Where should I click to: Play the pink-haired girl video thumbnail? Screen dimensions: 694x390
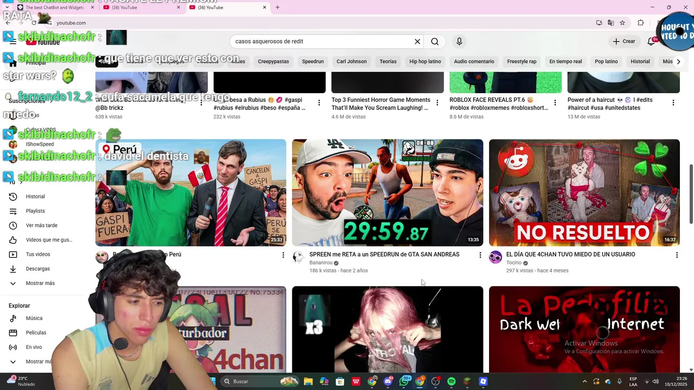(388, 329)
